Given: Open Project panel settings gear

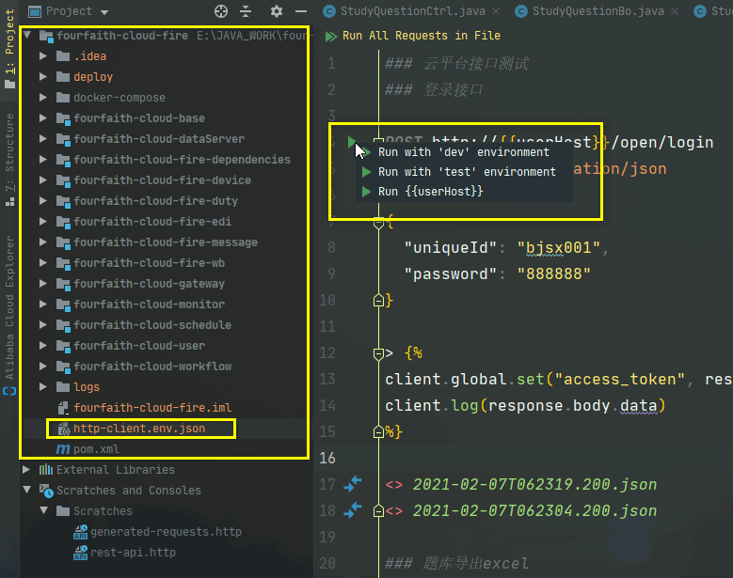Looking at the screenshot, I should tap(277, 11).
